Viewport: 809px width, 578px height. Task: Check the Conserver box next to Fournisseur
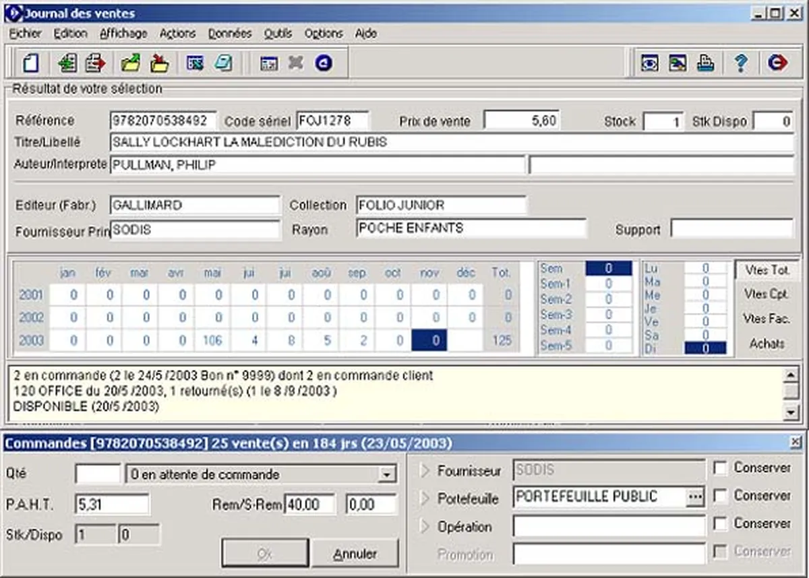pos(720,468)
